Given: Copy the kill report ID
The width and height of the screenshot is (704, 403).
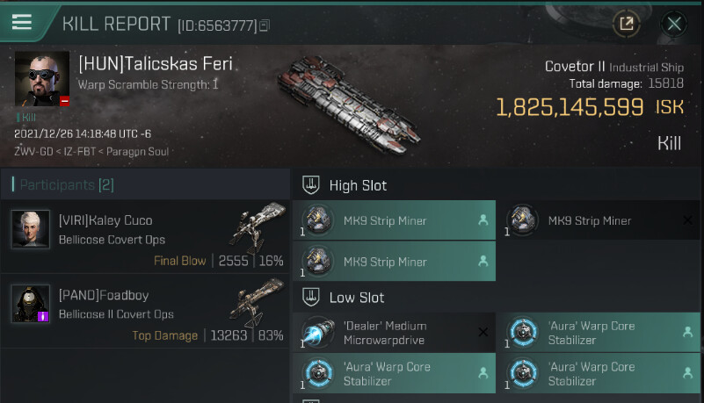Looking at the screenshot, I should click(265, 25).
